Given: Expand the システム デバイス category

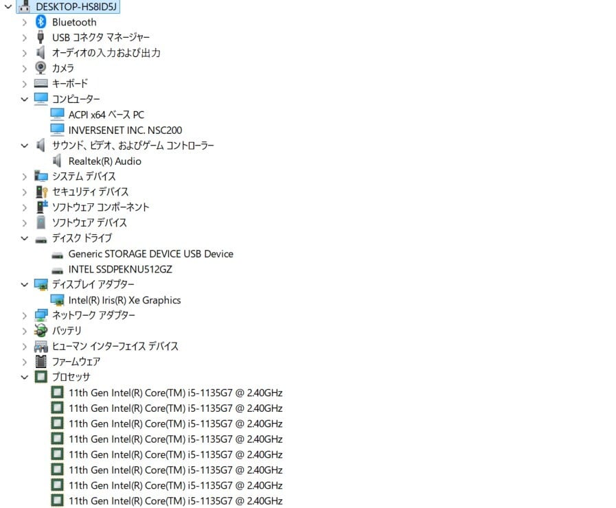Looking at the screenshot, I should [24, 176].
